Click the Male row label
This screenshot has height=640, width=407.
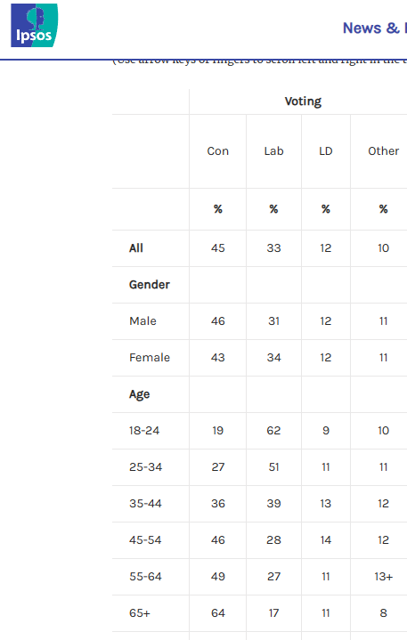click(142, 320)
